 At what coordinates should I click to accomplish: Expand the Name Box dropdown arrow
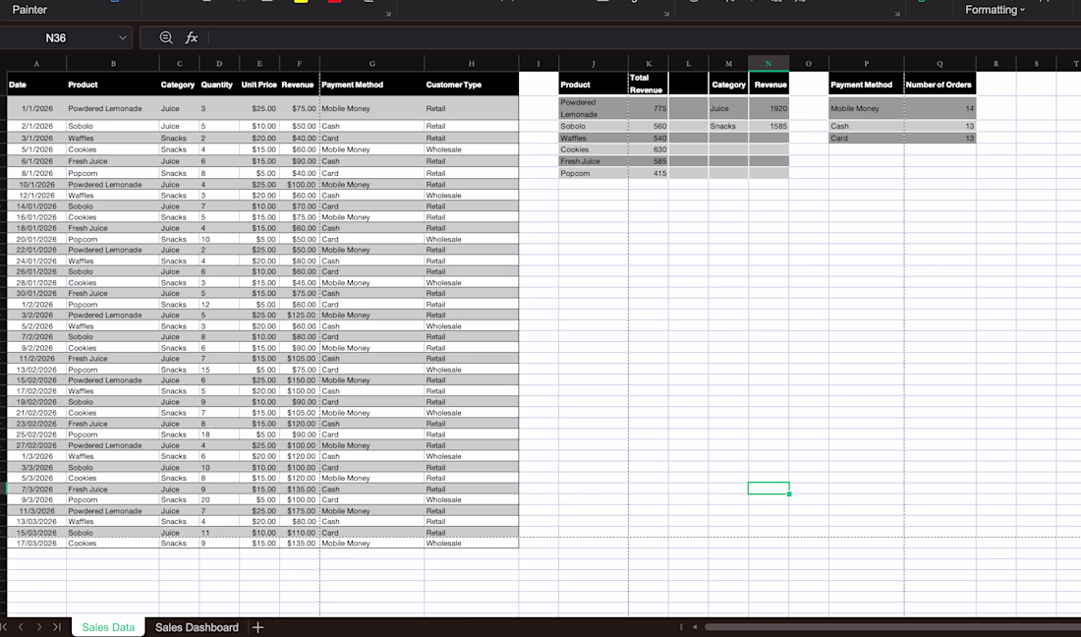[123, 38]
